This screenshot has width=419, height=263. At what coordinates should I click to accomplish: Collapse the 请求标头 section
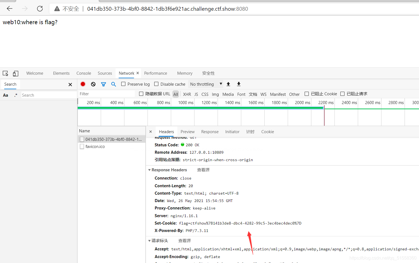(149, 241)
